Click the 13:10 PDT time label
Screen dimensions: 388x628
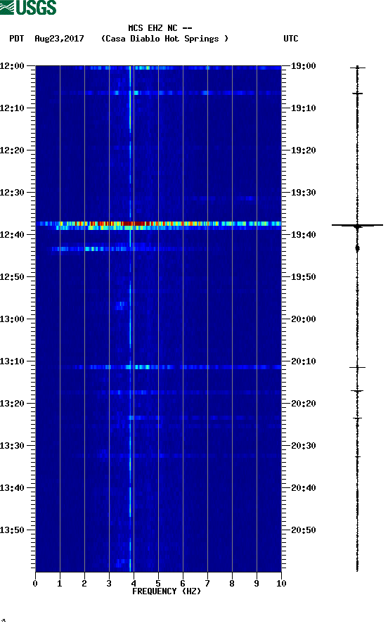(12, 361)
